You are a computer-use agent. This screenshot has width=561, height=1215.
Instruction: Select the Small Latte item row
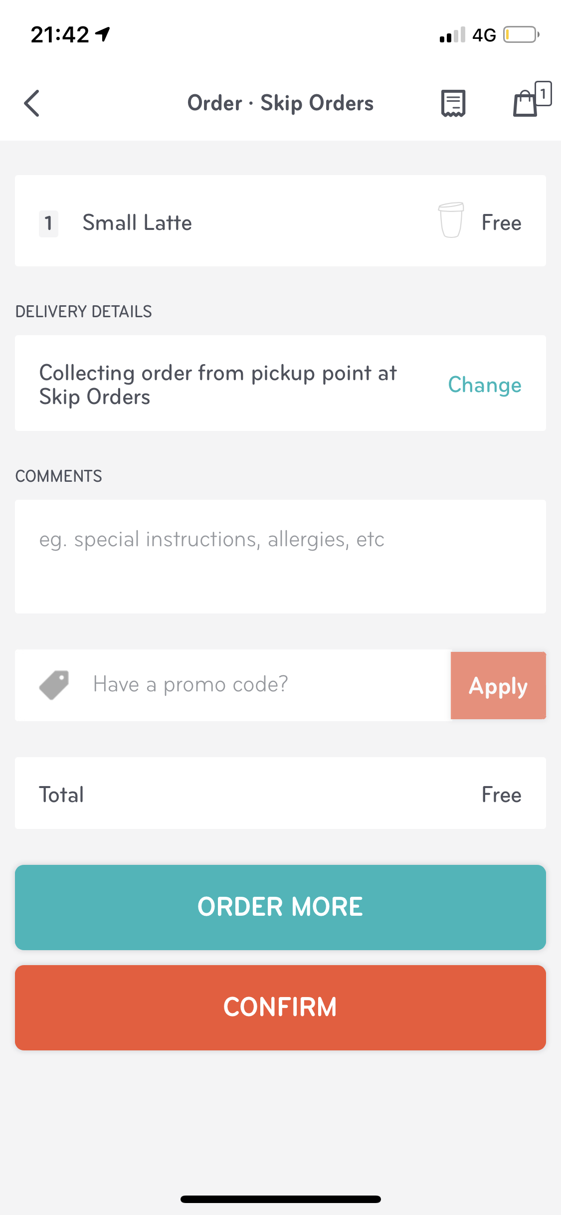click(x=280, y=220)
